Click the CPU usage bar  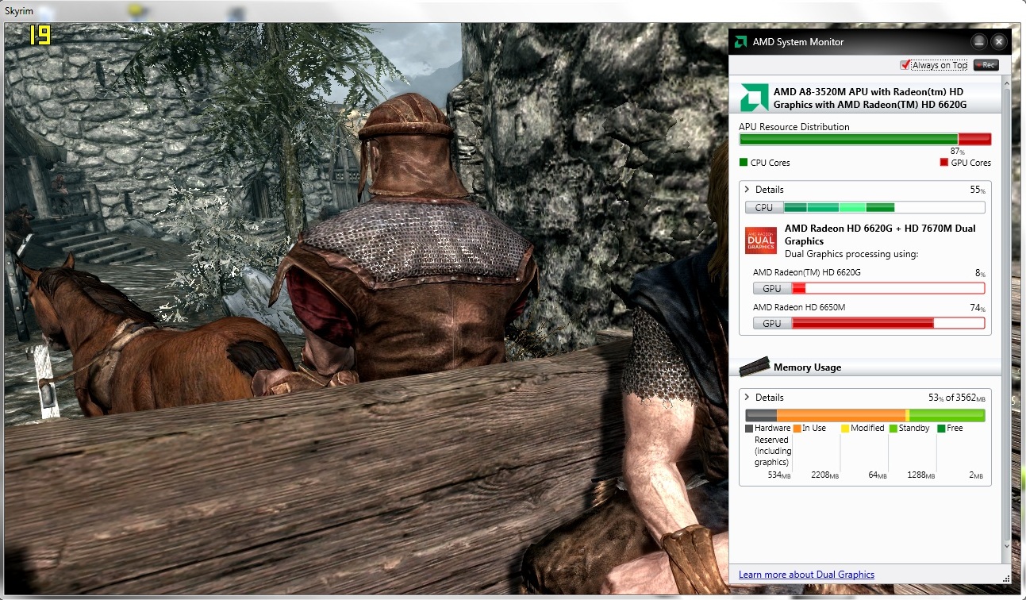click(884, 208)
